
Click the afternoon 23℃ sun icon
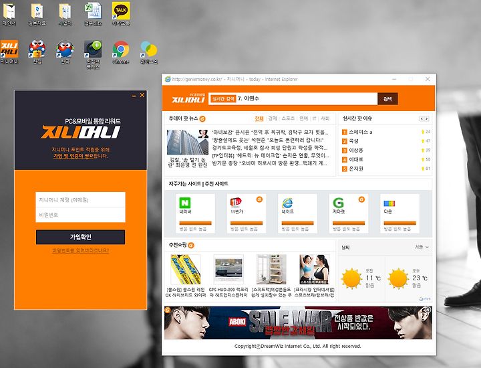click(x=398, y=278)
